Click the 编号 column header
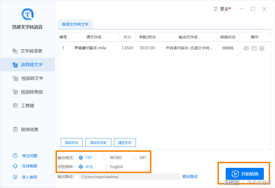The height and width of the screenshot is (188, 275). click(63, 37)
